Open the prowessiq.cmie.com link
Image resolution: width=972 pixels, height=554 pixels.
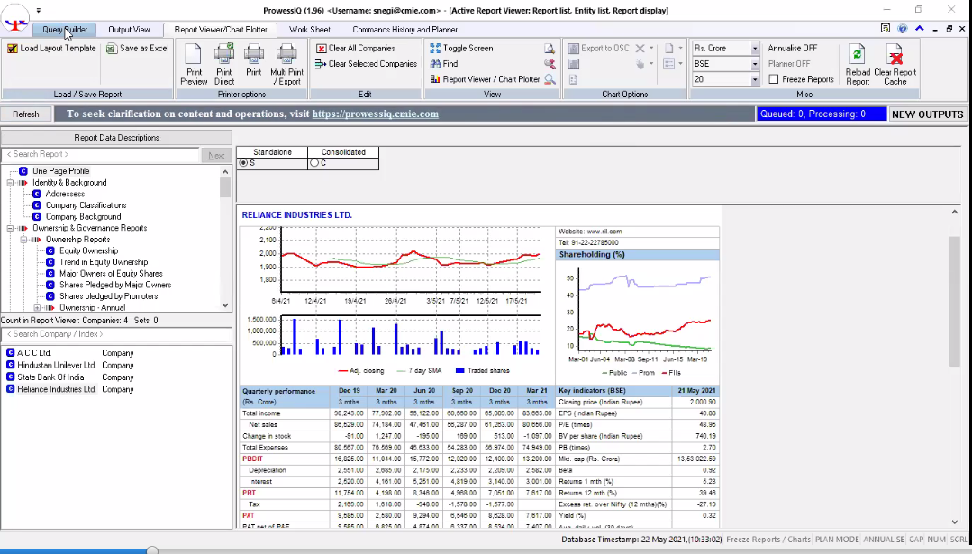click(x=375, y=114)
